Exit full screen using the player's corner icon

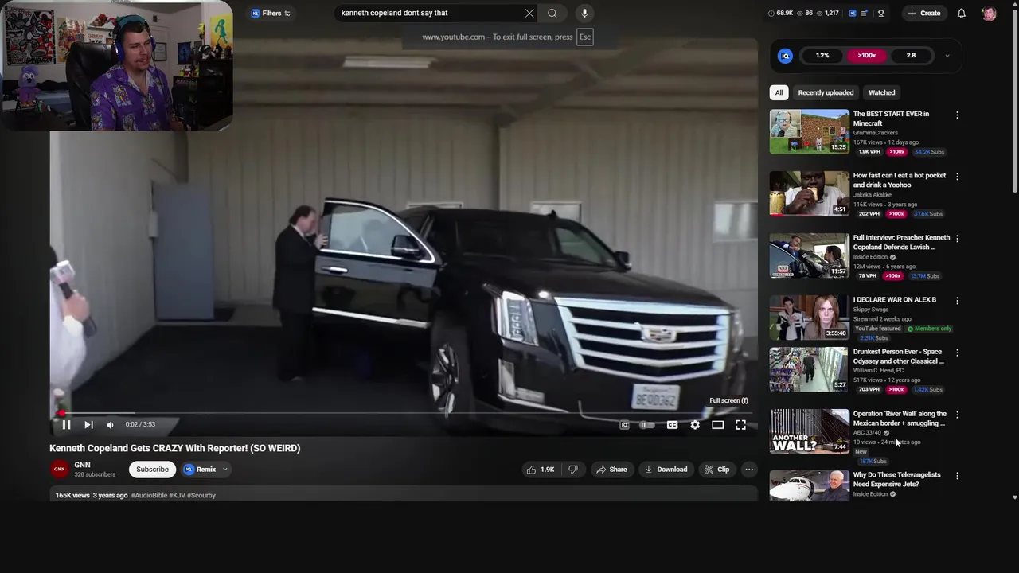(740, 425)
